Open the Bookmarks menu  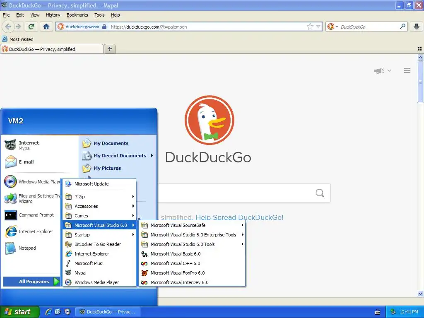(77, 15)
